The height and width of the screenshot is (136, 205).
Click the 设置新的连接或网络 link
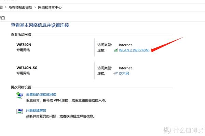pyautogui.click(x=41, y=94)
